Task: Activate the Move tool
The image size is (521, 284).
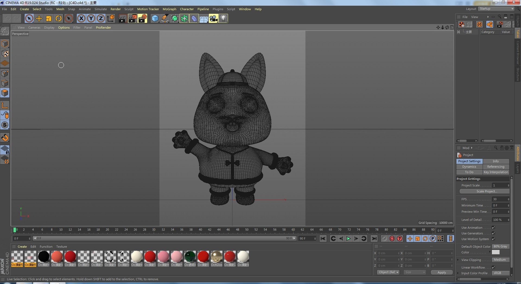Action: tap(39, 18)
